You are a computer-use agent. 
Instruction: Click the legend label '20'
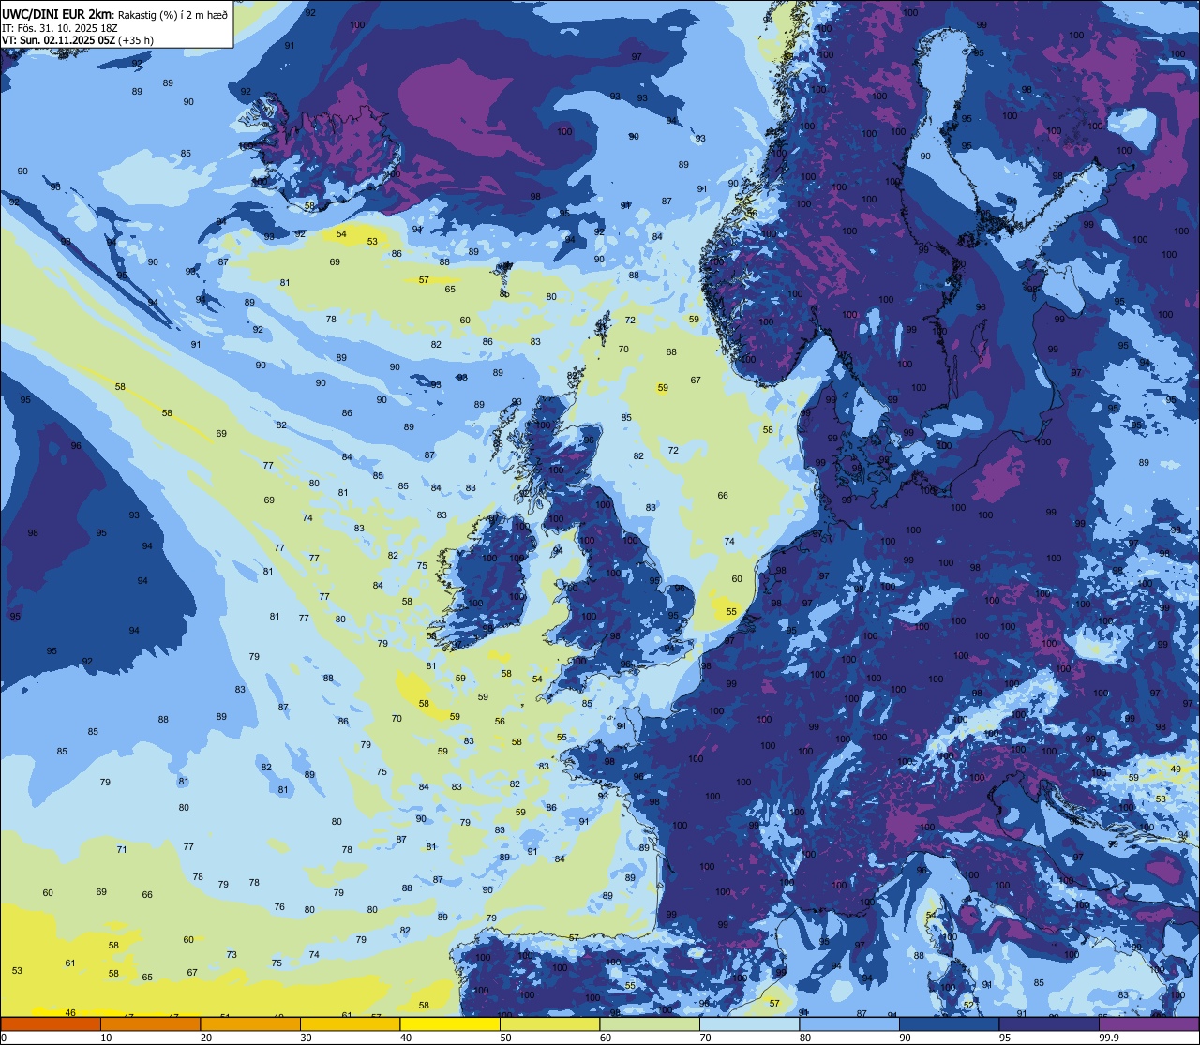point(206,1038)
